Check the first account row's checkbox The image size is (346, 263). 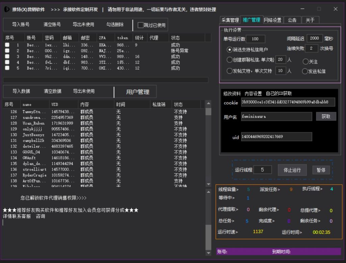7,44
